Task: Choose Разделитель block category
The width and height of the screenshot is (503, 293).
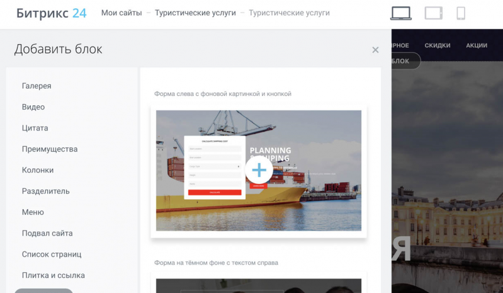Action: (x=46, y=191)
